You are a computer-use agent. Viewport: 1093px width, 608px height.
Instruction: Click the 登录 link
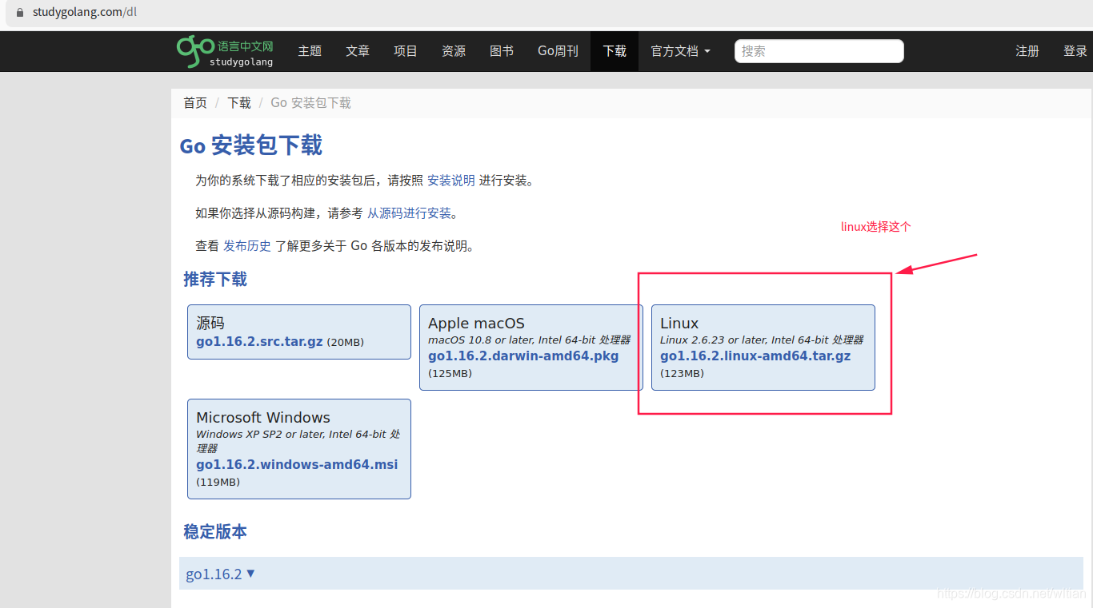1075,51
